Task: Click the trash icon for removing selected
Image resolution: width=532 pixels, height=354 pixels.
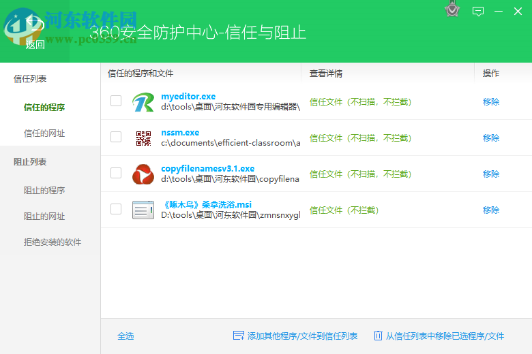Action: tap(378, 336)
